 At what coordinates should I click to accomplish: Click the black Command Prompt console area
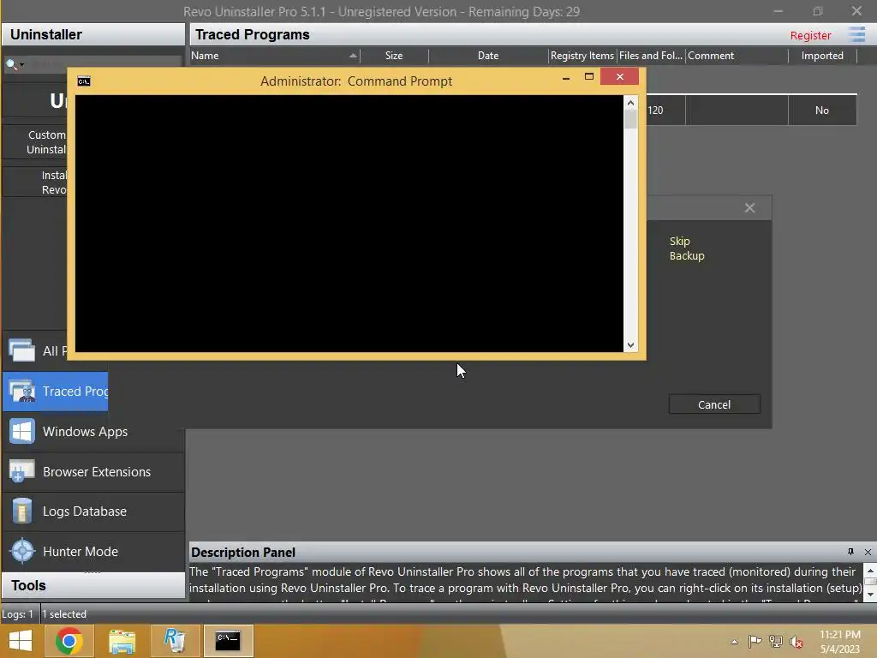coord(349,224)
